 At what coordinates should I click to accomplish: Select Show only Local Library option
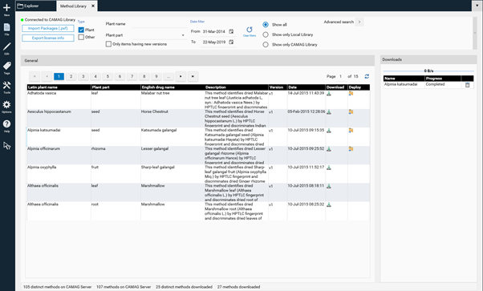coord(266,34)
